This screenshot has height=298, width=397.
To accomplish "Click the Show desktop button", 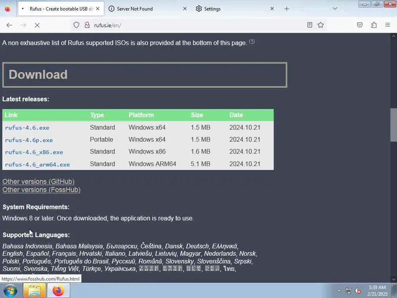I will coord(394,290).
